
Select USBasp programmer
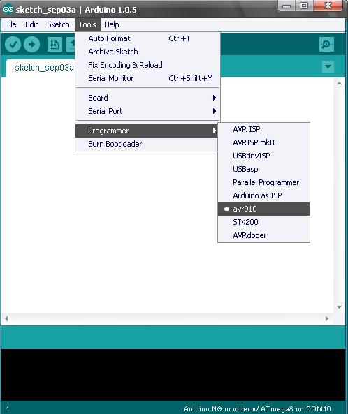(263, 169)
